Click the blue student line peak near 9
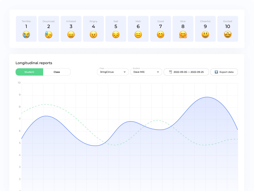The height and width of the screenshot is (191, 254). [207, 97]
